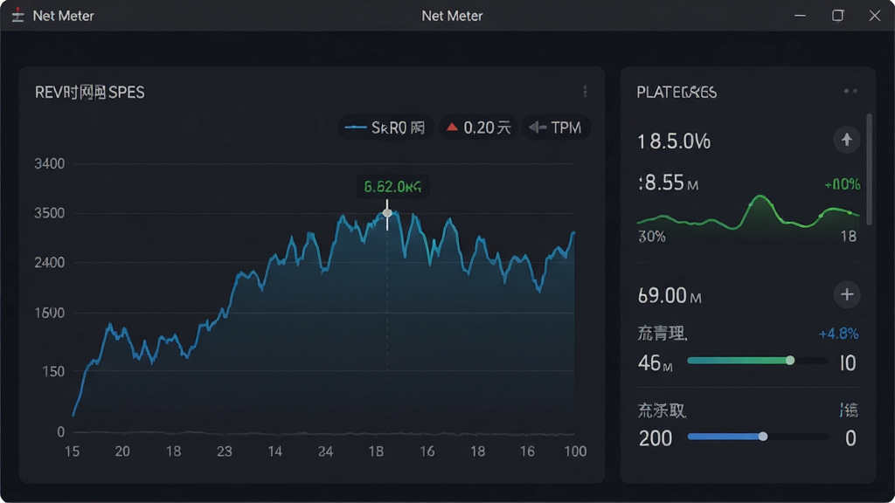Click the green +00% change indicator

pyautogui.click(x=842, y=184)
